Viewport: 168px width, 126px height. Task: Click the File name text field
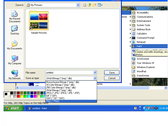click(69, 73)
